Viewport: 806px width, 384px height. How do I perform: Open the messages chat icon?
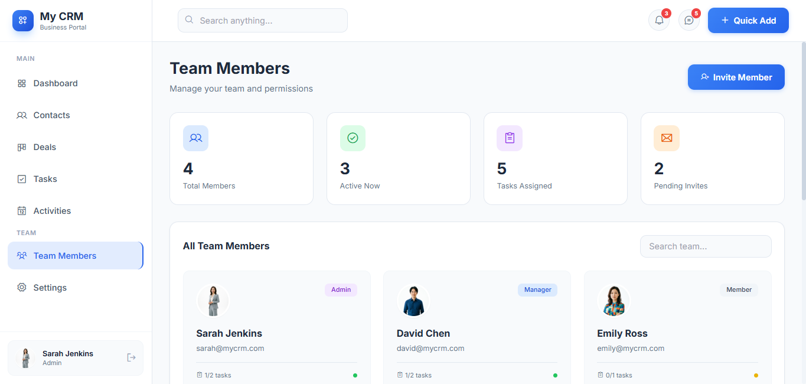coord(688,20)
